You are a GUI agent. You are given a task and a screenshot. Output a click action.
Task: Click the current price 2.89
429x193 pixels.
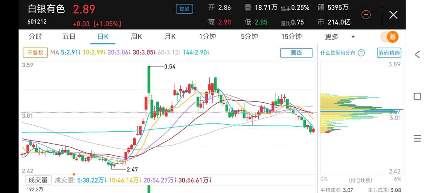pos(84,9)
